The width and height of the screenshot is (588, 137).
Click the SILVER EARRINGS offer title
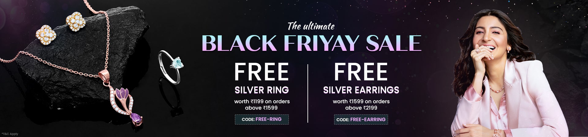tap(361, 90)
